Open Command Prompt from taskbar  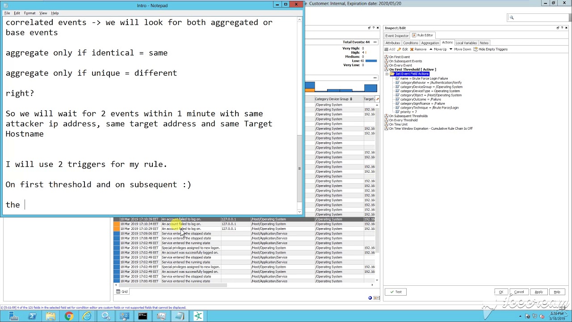tap(142, 316)
